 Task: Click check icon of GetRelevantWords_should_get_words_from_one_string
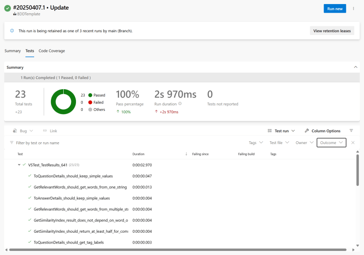pyautogui.click(x=30, y=187)
